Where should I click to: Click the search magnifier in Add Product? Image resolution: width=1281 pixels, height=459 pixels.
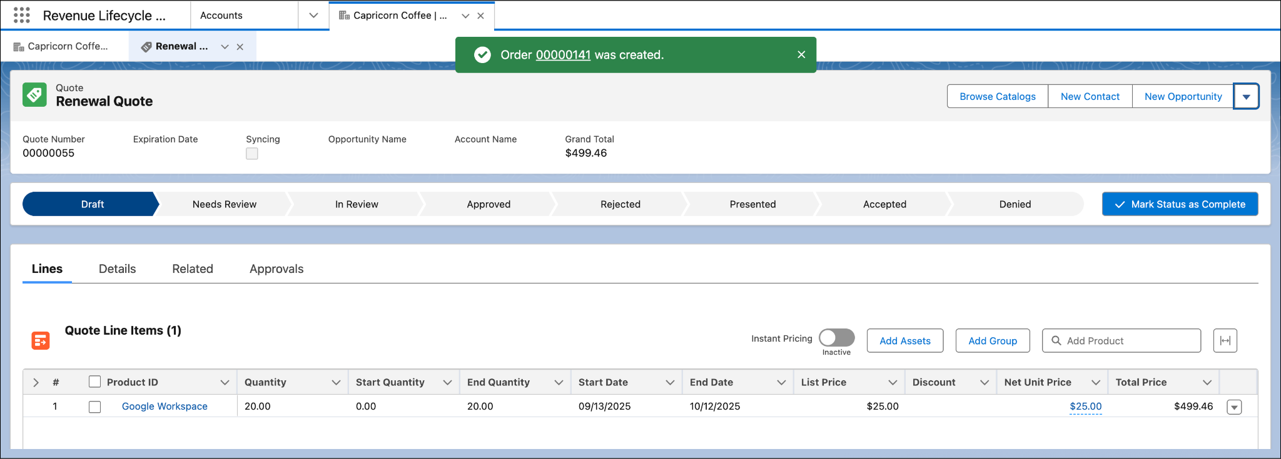tap(1056, 340)
